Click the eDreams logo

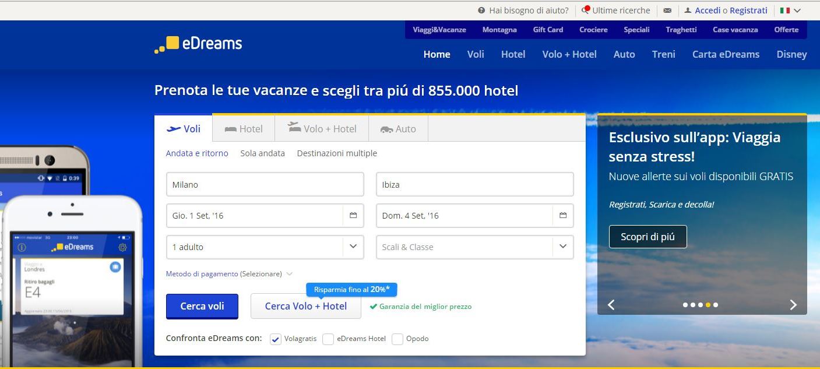[x=198, y=44]
